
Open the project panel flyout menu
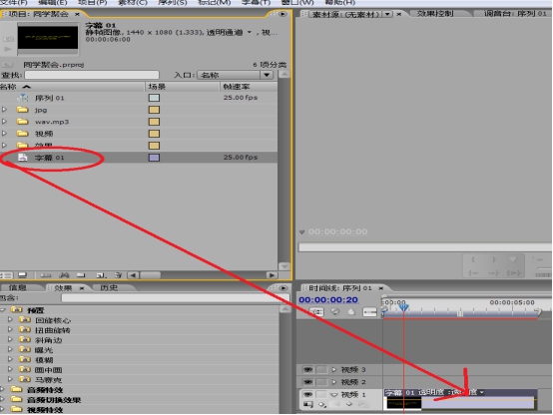tap(282, 14)
